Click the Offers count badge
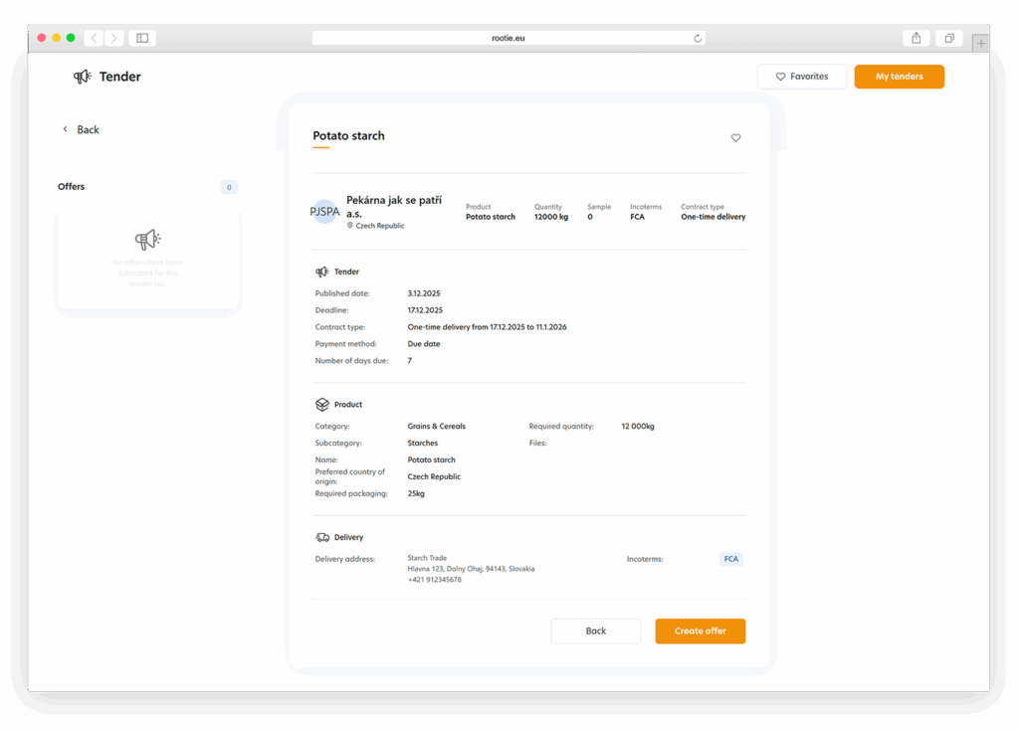1019x730 pixels. [x=229, y=187]
